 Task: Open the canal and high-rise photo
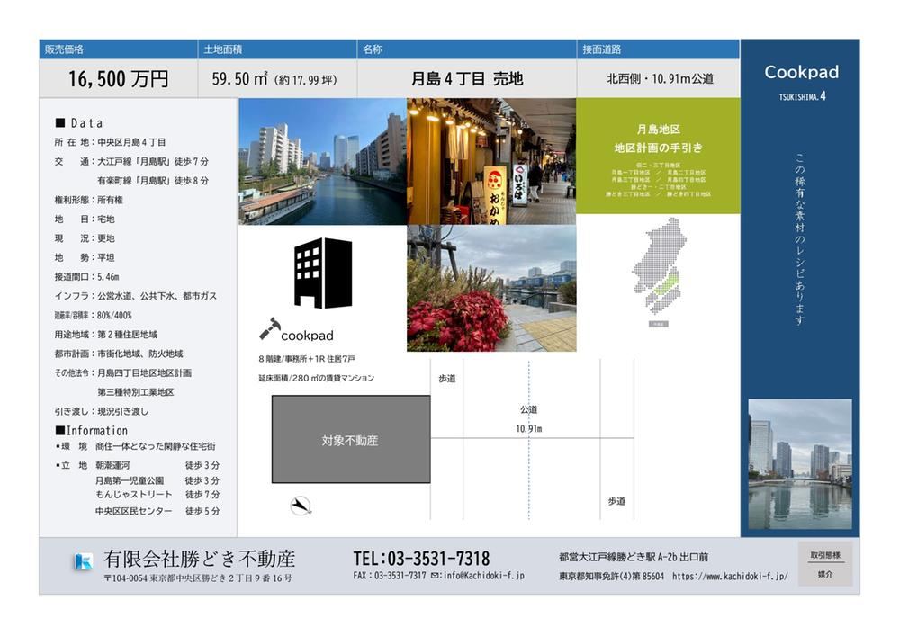coord(322,161)
